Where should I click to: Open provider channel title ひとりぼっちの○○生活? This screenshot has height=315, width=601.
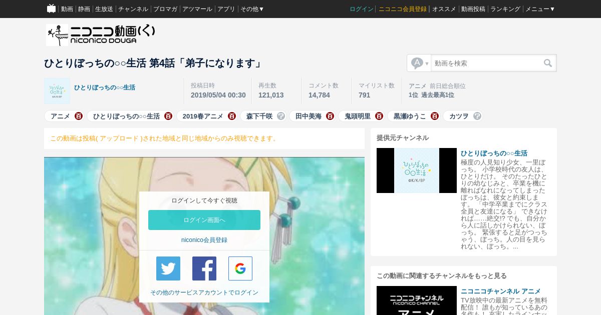pos(494,153)
